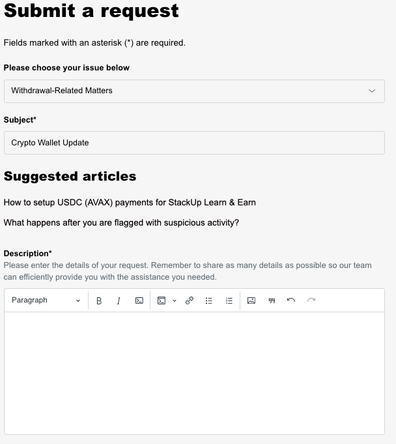396x444 pixels.
Task: Open code block language dropdown arrow
Action: [x=175, y=301]
